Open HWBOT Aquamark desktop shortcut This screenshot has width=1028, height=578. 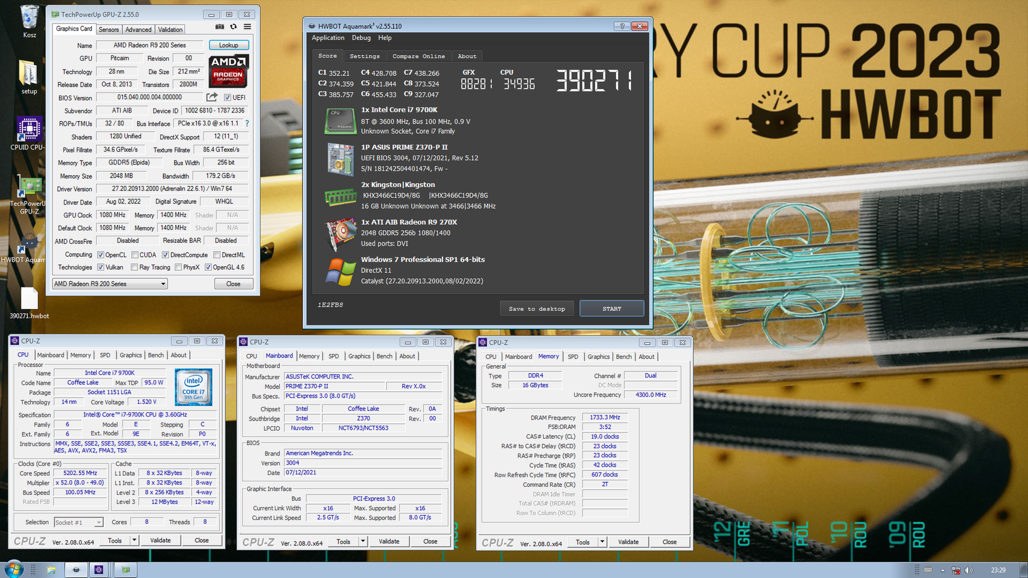click(x=24, y=248)
